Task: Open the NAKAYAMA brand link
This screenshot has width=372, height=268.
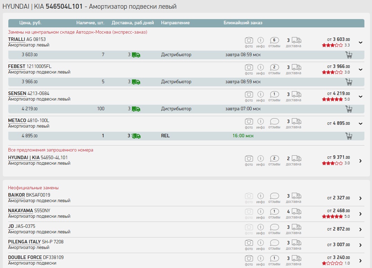Action: click(20, 211)
